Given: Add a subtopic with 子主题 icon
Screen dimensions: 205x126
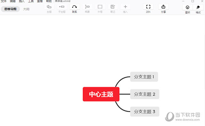Looking at the screenshot, I should [x=62, y=7].
